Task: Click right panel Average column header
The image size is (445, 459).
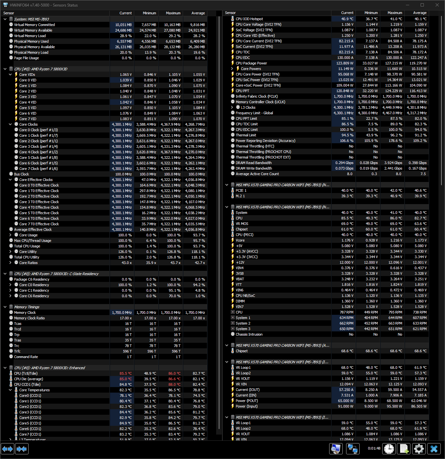Action: [x=416, y=13]
